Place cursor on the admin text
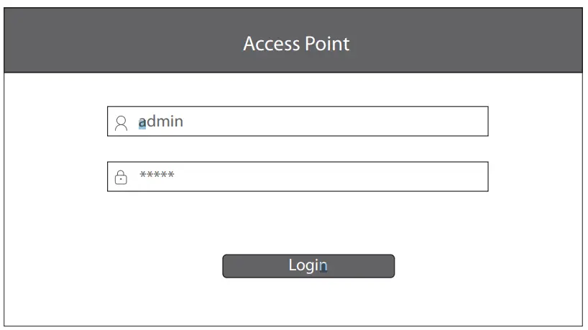Image resolution: width=588 pixels, height=330 pixels. pos(161,122)
